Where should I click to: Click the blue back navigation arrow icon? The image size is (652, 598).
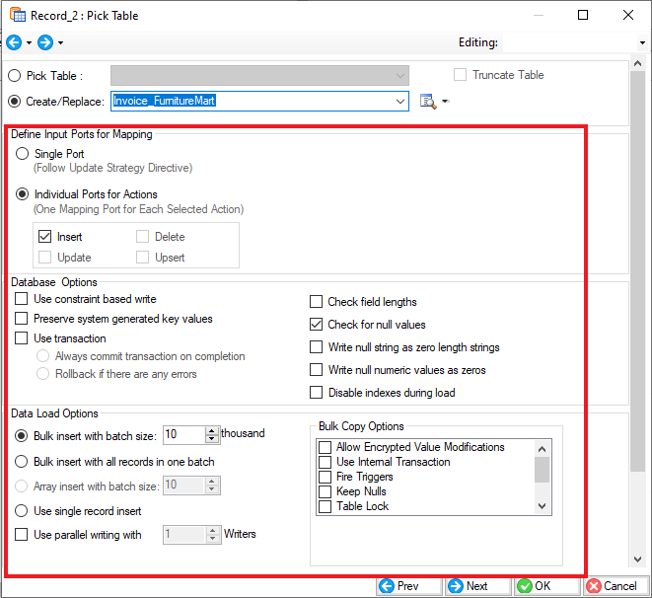pyautogui.click(x=14, y=42)
